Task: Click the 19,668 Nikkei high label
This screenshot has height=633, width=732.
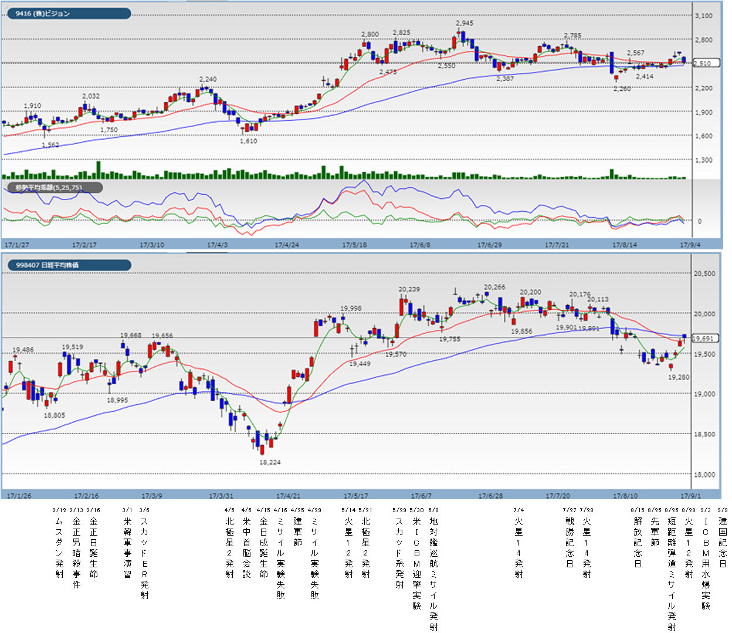Action: (x=131, y=336)
